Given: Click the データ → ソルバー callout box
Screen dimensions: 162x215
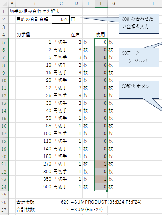Looking at the screenshot, I should (x=139, y=57).
